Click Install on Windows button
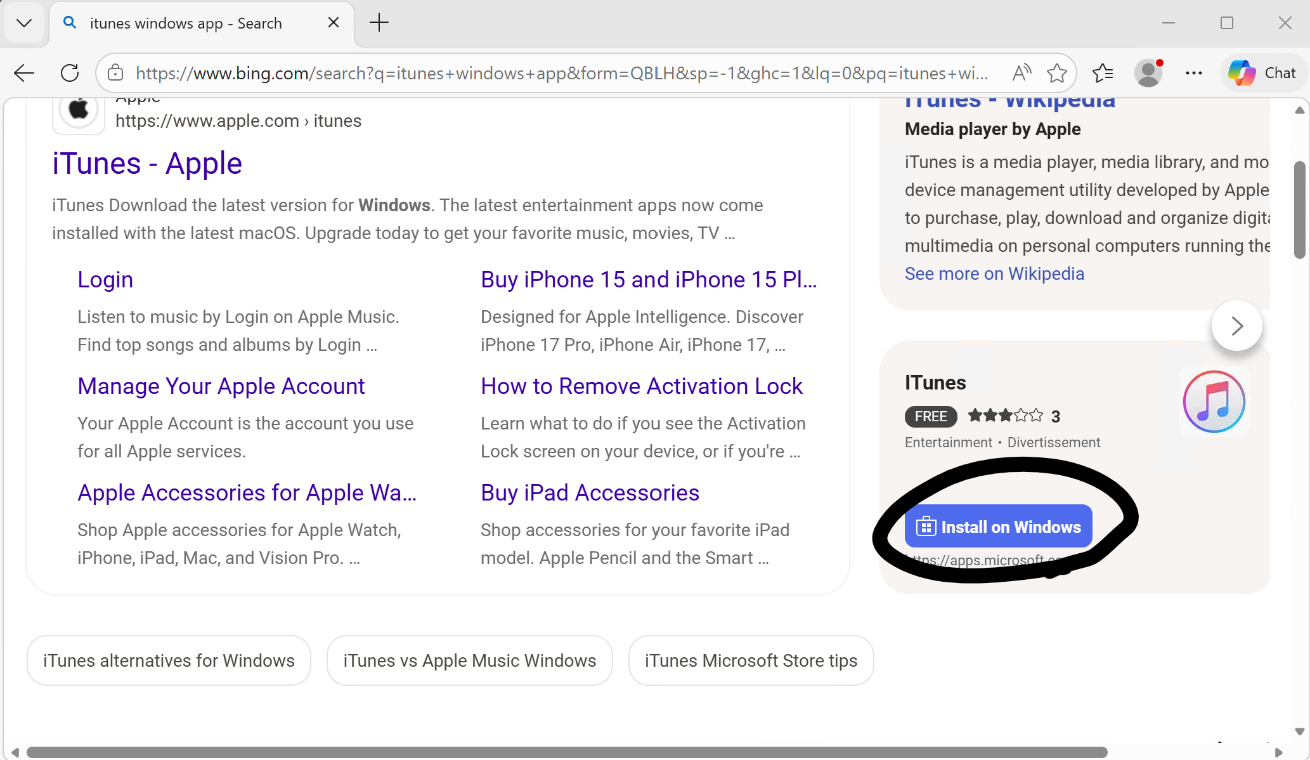 [998, 527]
